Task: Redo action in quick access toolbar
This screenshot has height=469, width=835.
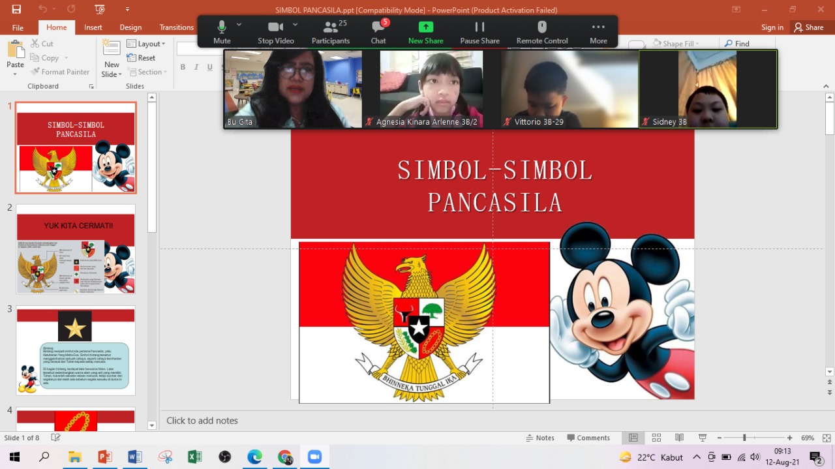Action: click(x=71, y=9)
